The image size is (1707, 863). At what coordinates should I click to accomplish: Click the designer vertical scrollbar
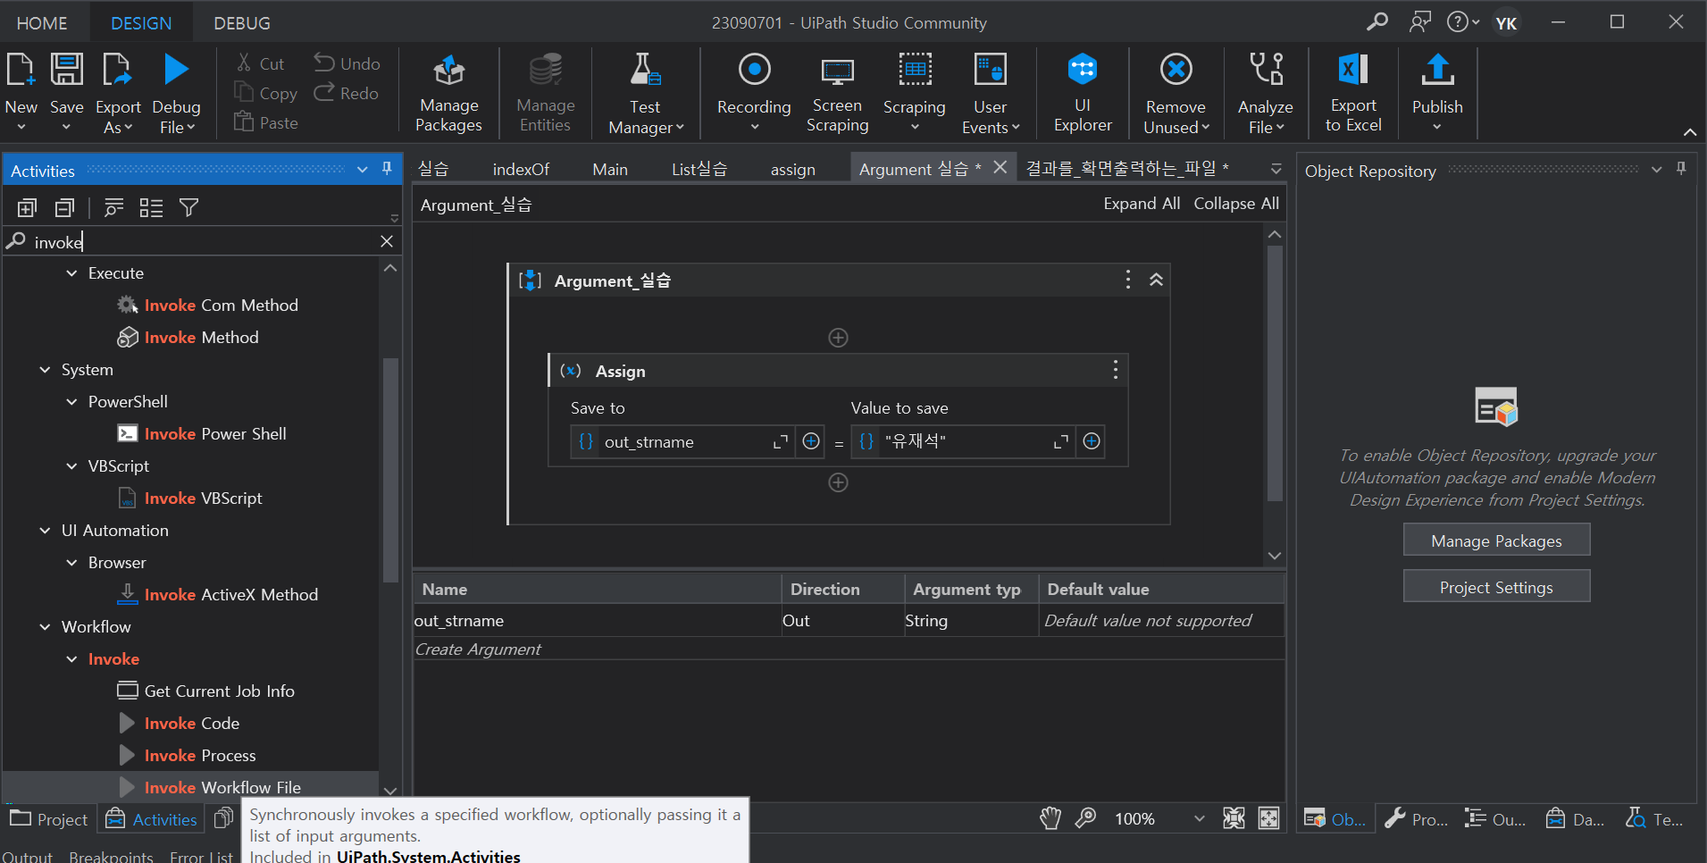tap(1275, 373)
